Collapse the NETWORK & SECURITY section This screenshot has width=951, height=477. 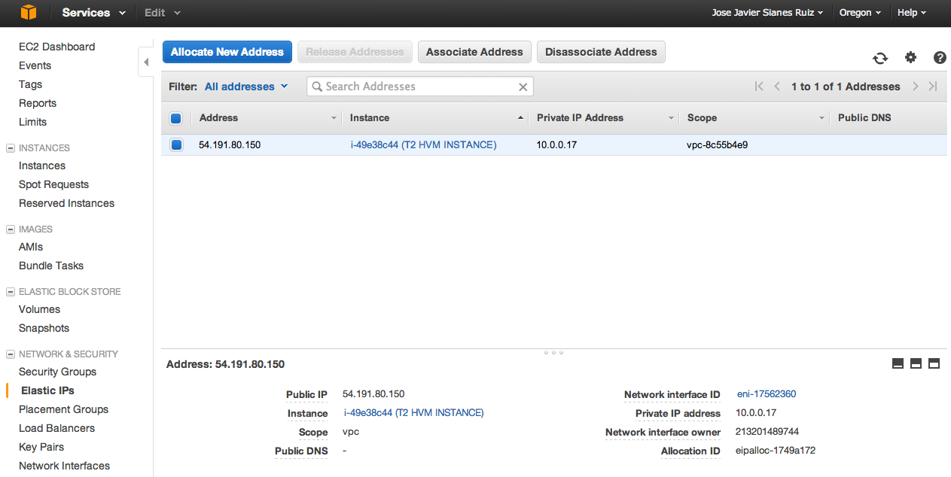(x=11, y=354)
